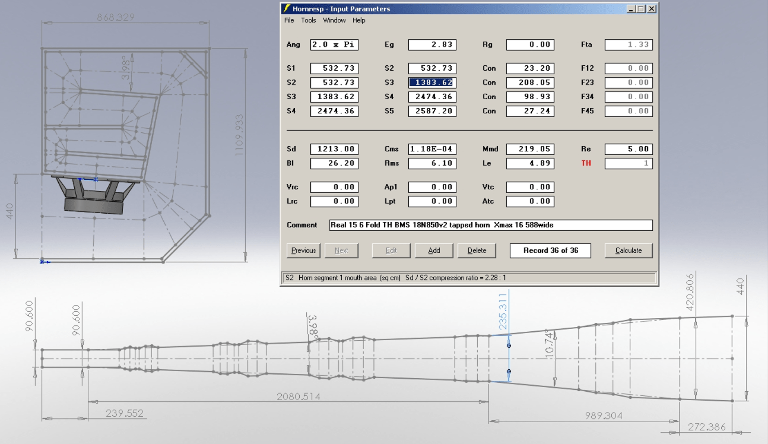Select the Bl field showing 26.20
The height and width of the screenshot is (444, 768).
(x=334, y=163)
